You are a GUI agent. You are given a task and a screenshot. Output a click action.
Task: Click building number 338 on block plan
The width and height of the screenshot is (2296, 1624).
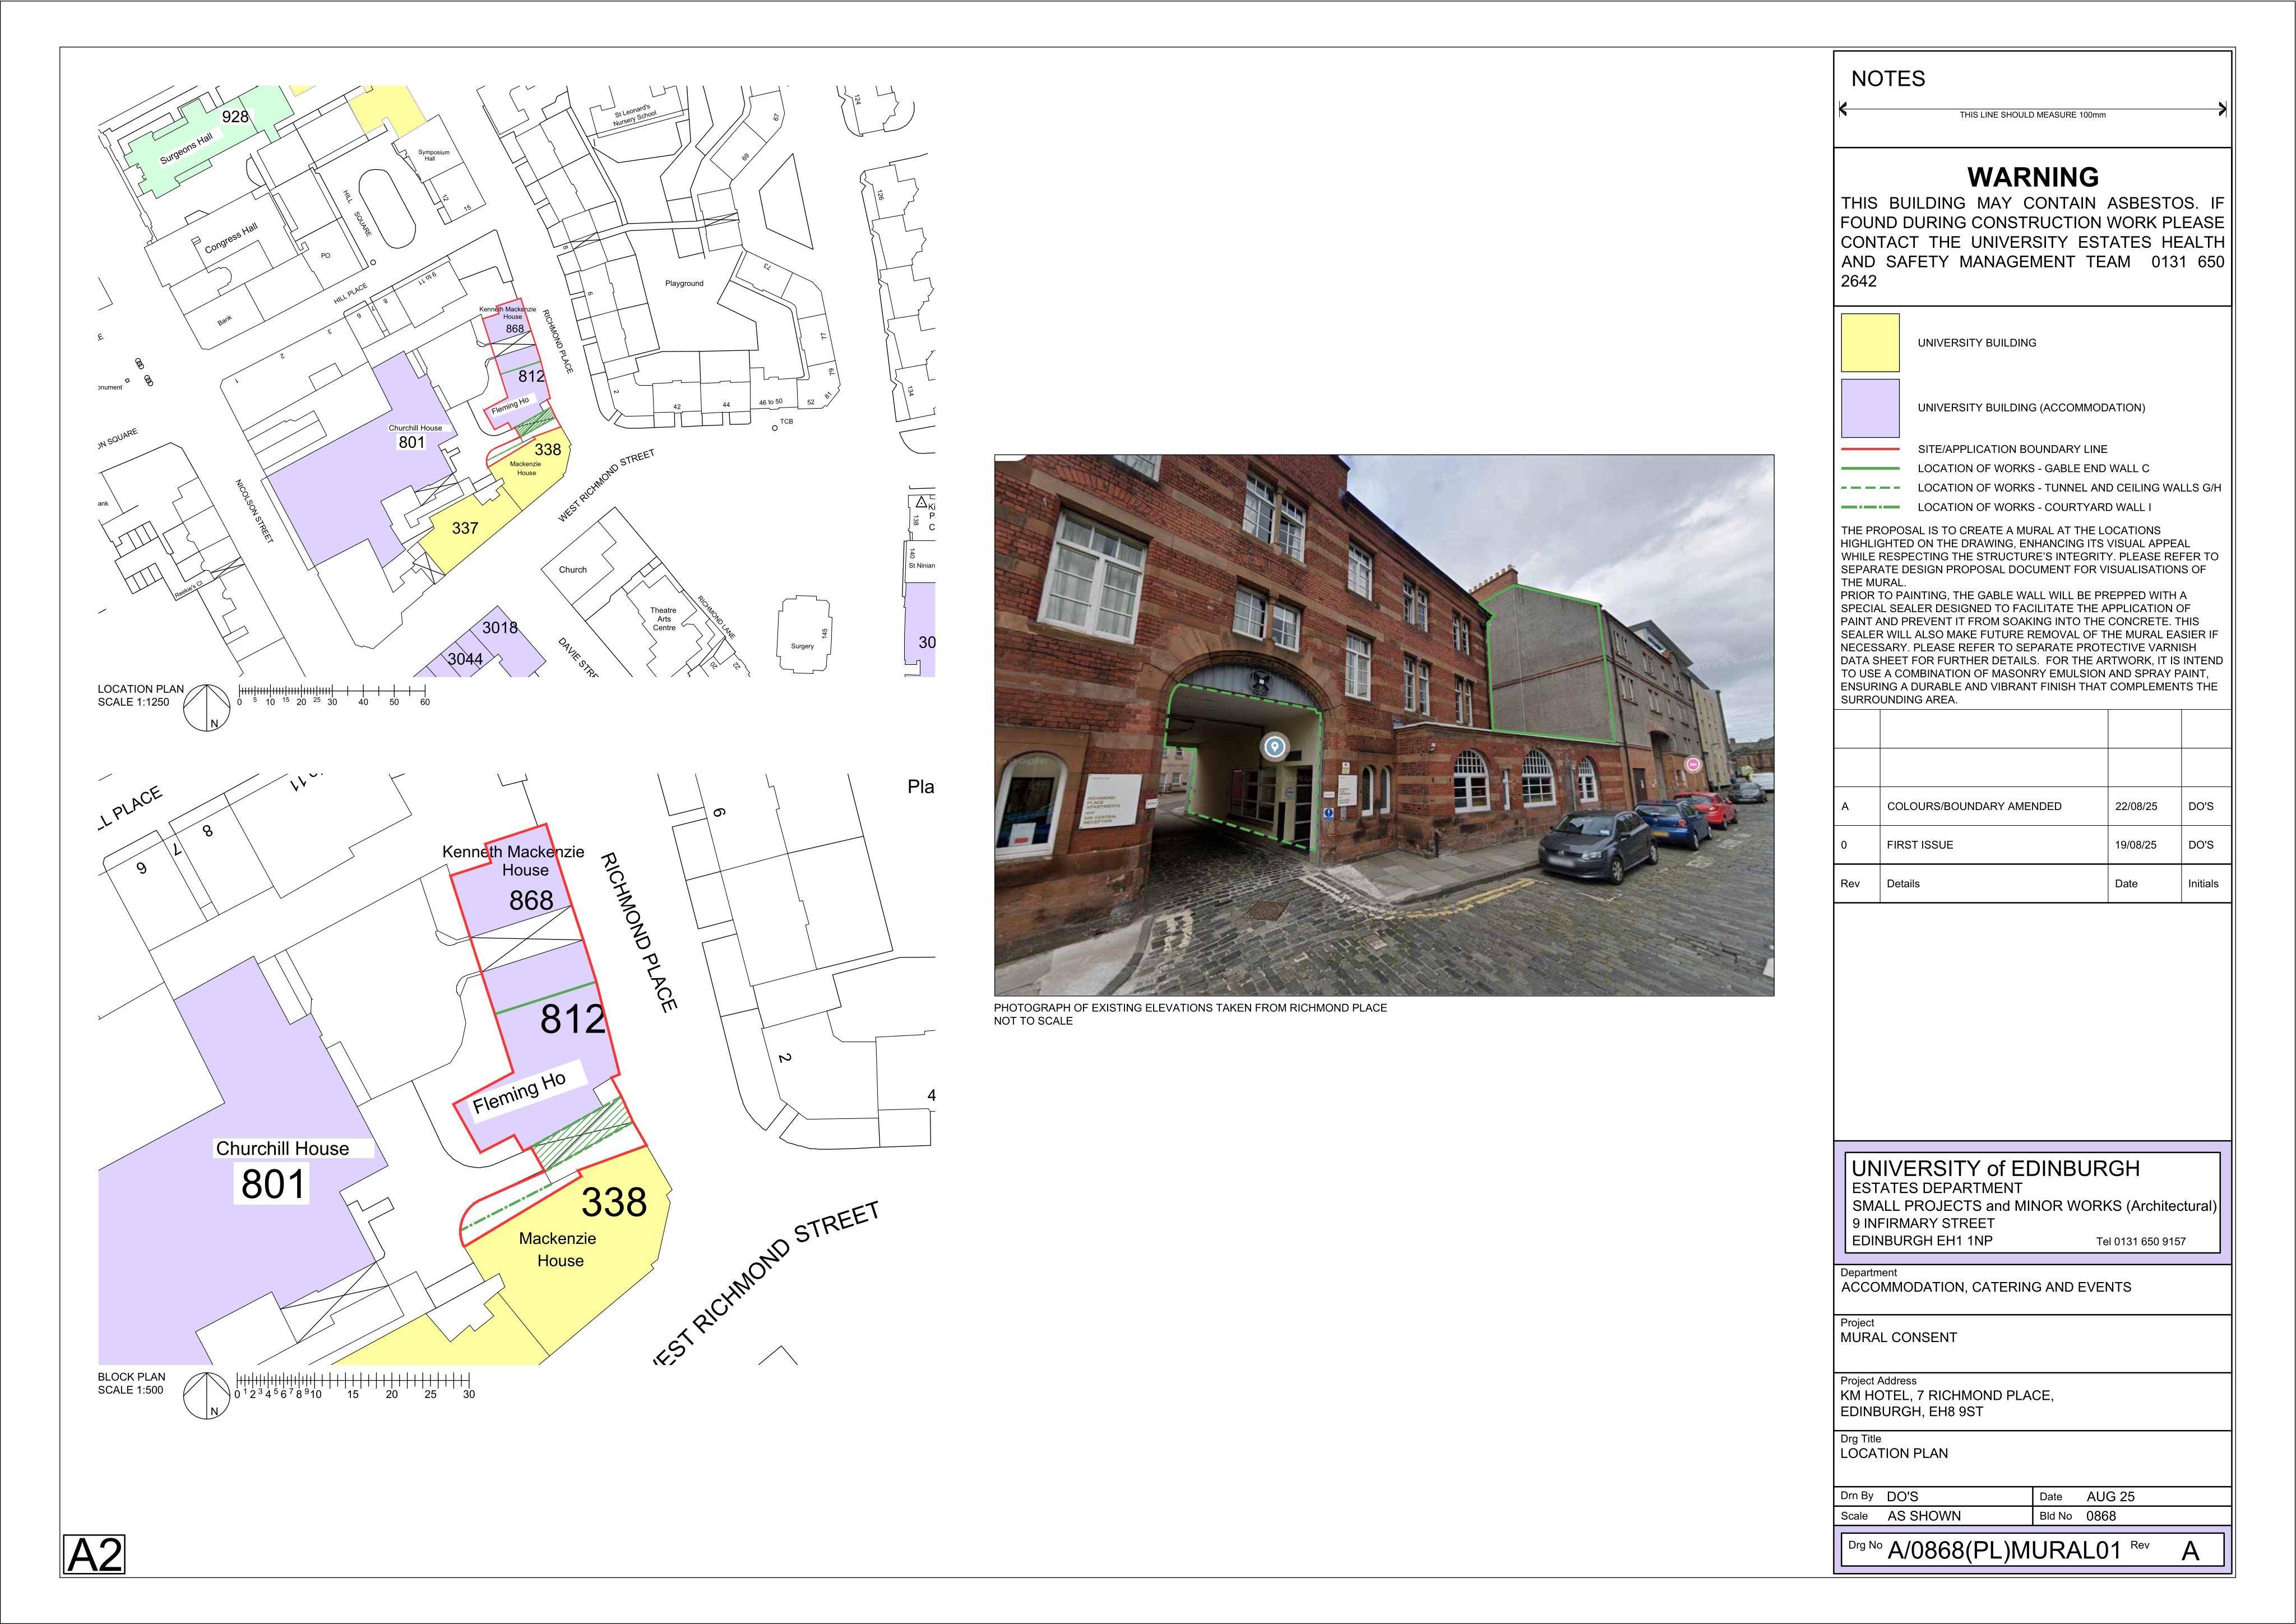click(614, 1202)
